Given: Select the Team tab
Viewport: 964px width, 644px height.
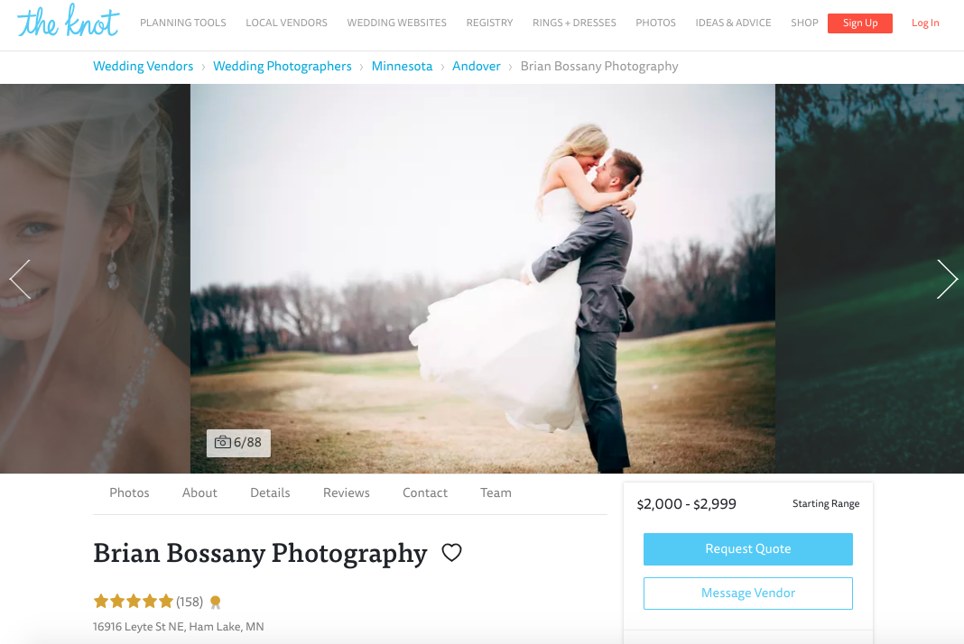Looking at the screenshot, I should [496, 492].
